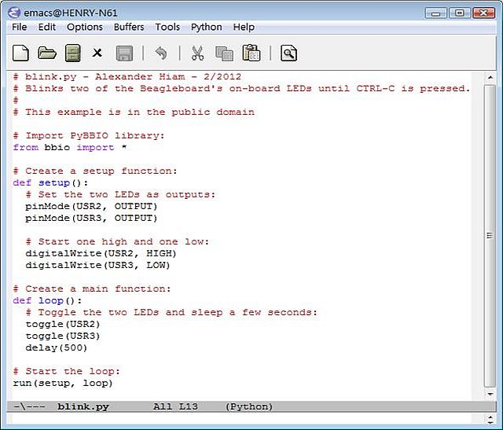The width and height of the screenshot is (503, 430).
Task: Create a new file with toolbar icon
Action: pyautogui.click(x=20, y=53)
